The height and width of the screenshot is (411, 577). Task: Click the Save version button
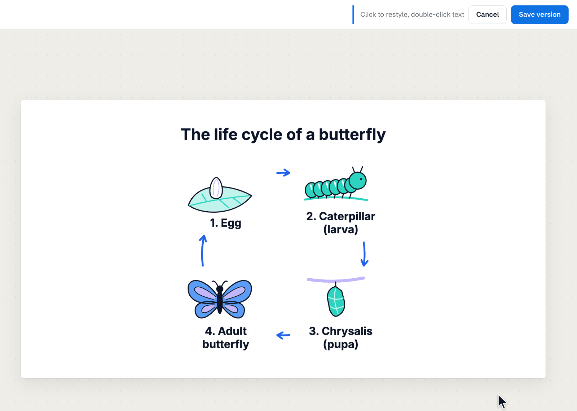coord(539,15)
